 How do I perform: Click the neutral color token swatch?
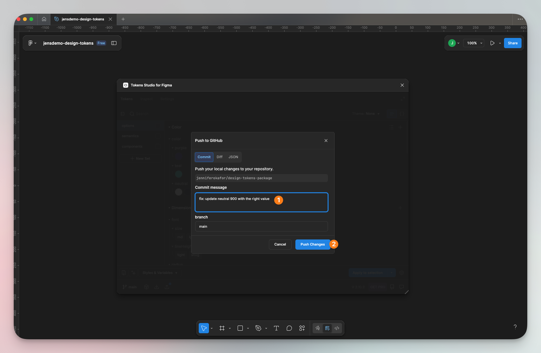point(179,192)
